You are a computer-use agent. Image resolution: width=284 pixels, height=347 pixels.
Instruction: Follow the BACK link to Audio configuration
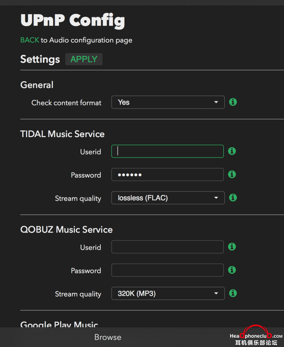tap(30, 40)
